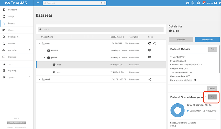Click the COMMUNITY EDITION badge
Screen dimensions: 221x129
(x=16, y=123)
